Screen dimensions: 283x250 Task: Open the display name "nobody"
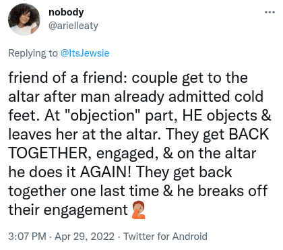[x=66, y=12]
